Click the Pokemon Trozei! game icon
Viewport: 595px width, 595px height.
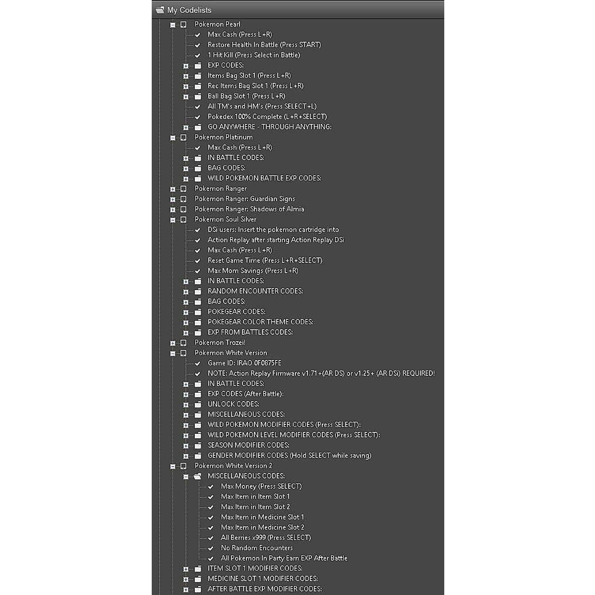point(183,343)
